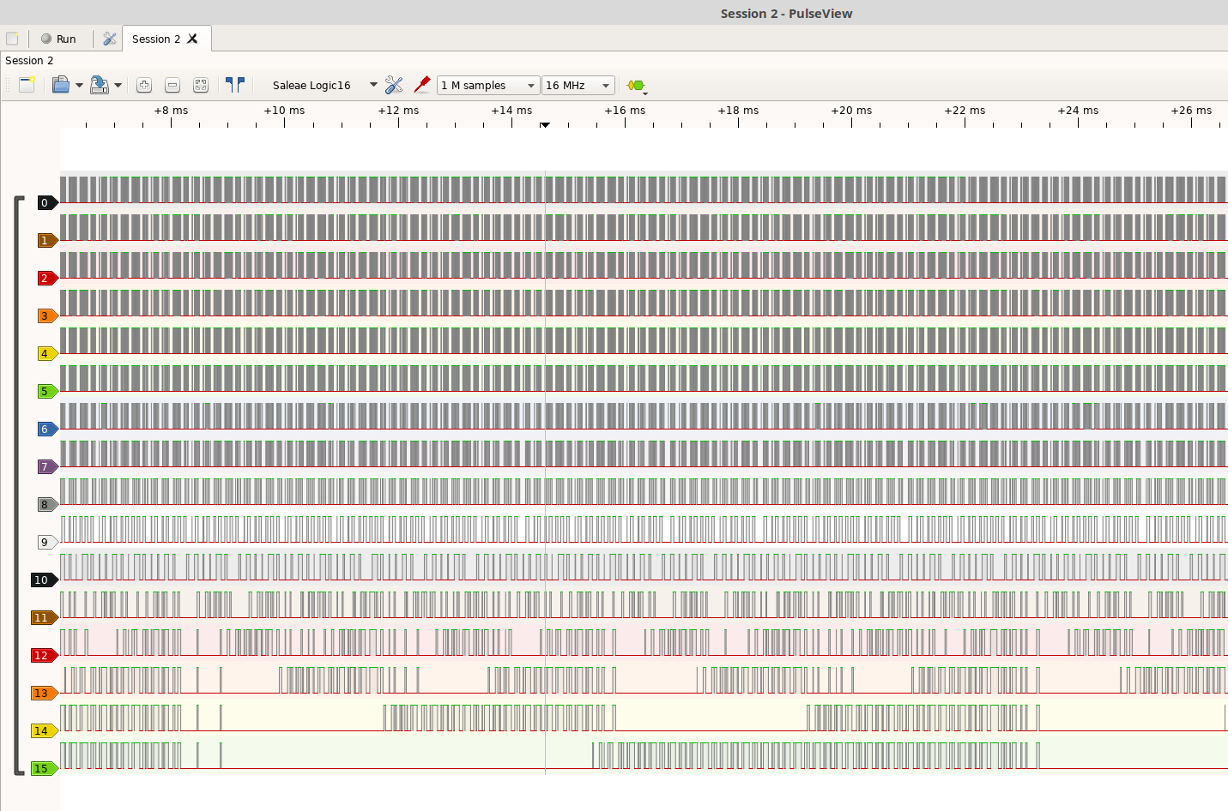Open the Saleae Logic16 device selector
Viewport: 1228px width, 811px height.
pos(324,85)
